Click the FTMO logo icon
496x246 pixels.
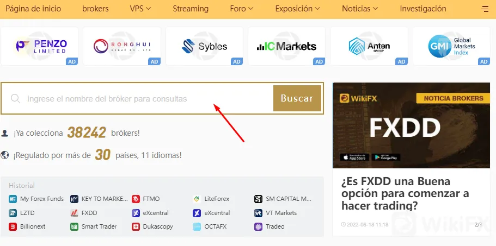pyautogui.click(x=136, y=199)
